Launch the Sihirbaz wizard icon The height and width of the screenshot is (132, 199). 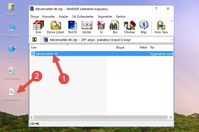130,27
